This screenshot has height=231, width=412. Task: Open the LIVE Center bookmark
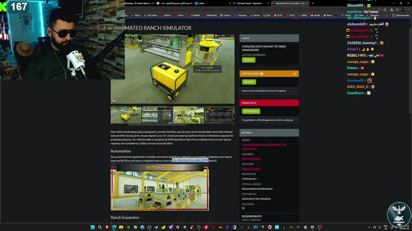tap(150, 15)
